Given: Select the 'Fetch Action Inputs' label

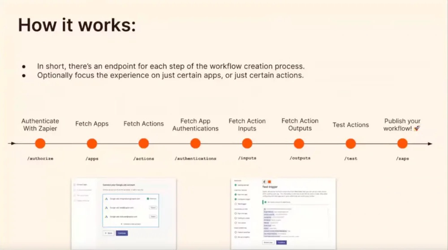Looking at the screenshot, I should point(247,125).
